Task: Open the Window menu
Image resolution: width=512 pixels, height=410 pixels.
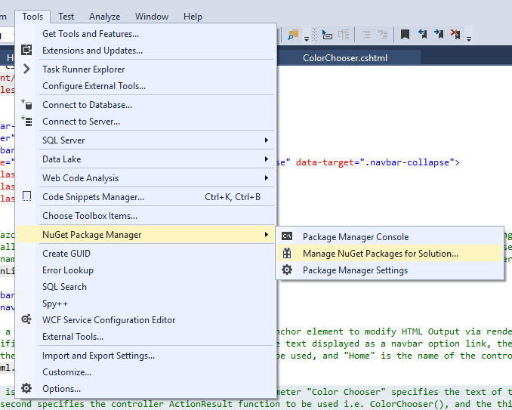Action: point(152,17)
